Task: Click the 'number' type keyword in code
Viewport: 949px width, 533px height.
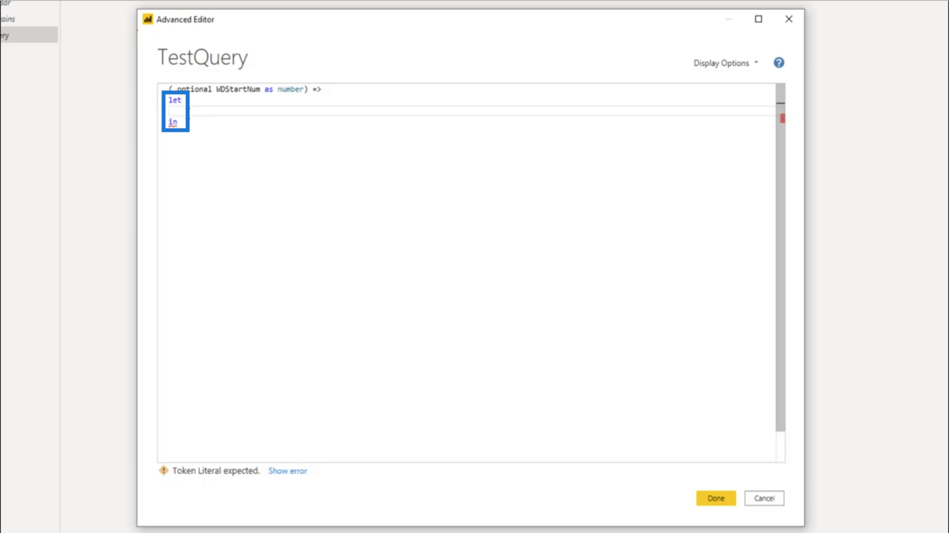Action: point(290,89)
